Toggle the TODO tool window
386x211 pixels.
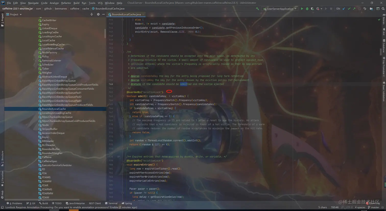point(57,203)
